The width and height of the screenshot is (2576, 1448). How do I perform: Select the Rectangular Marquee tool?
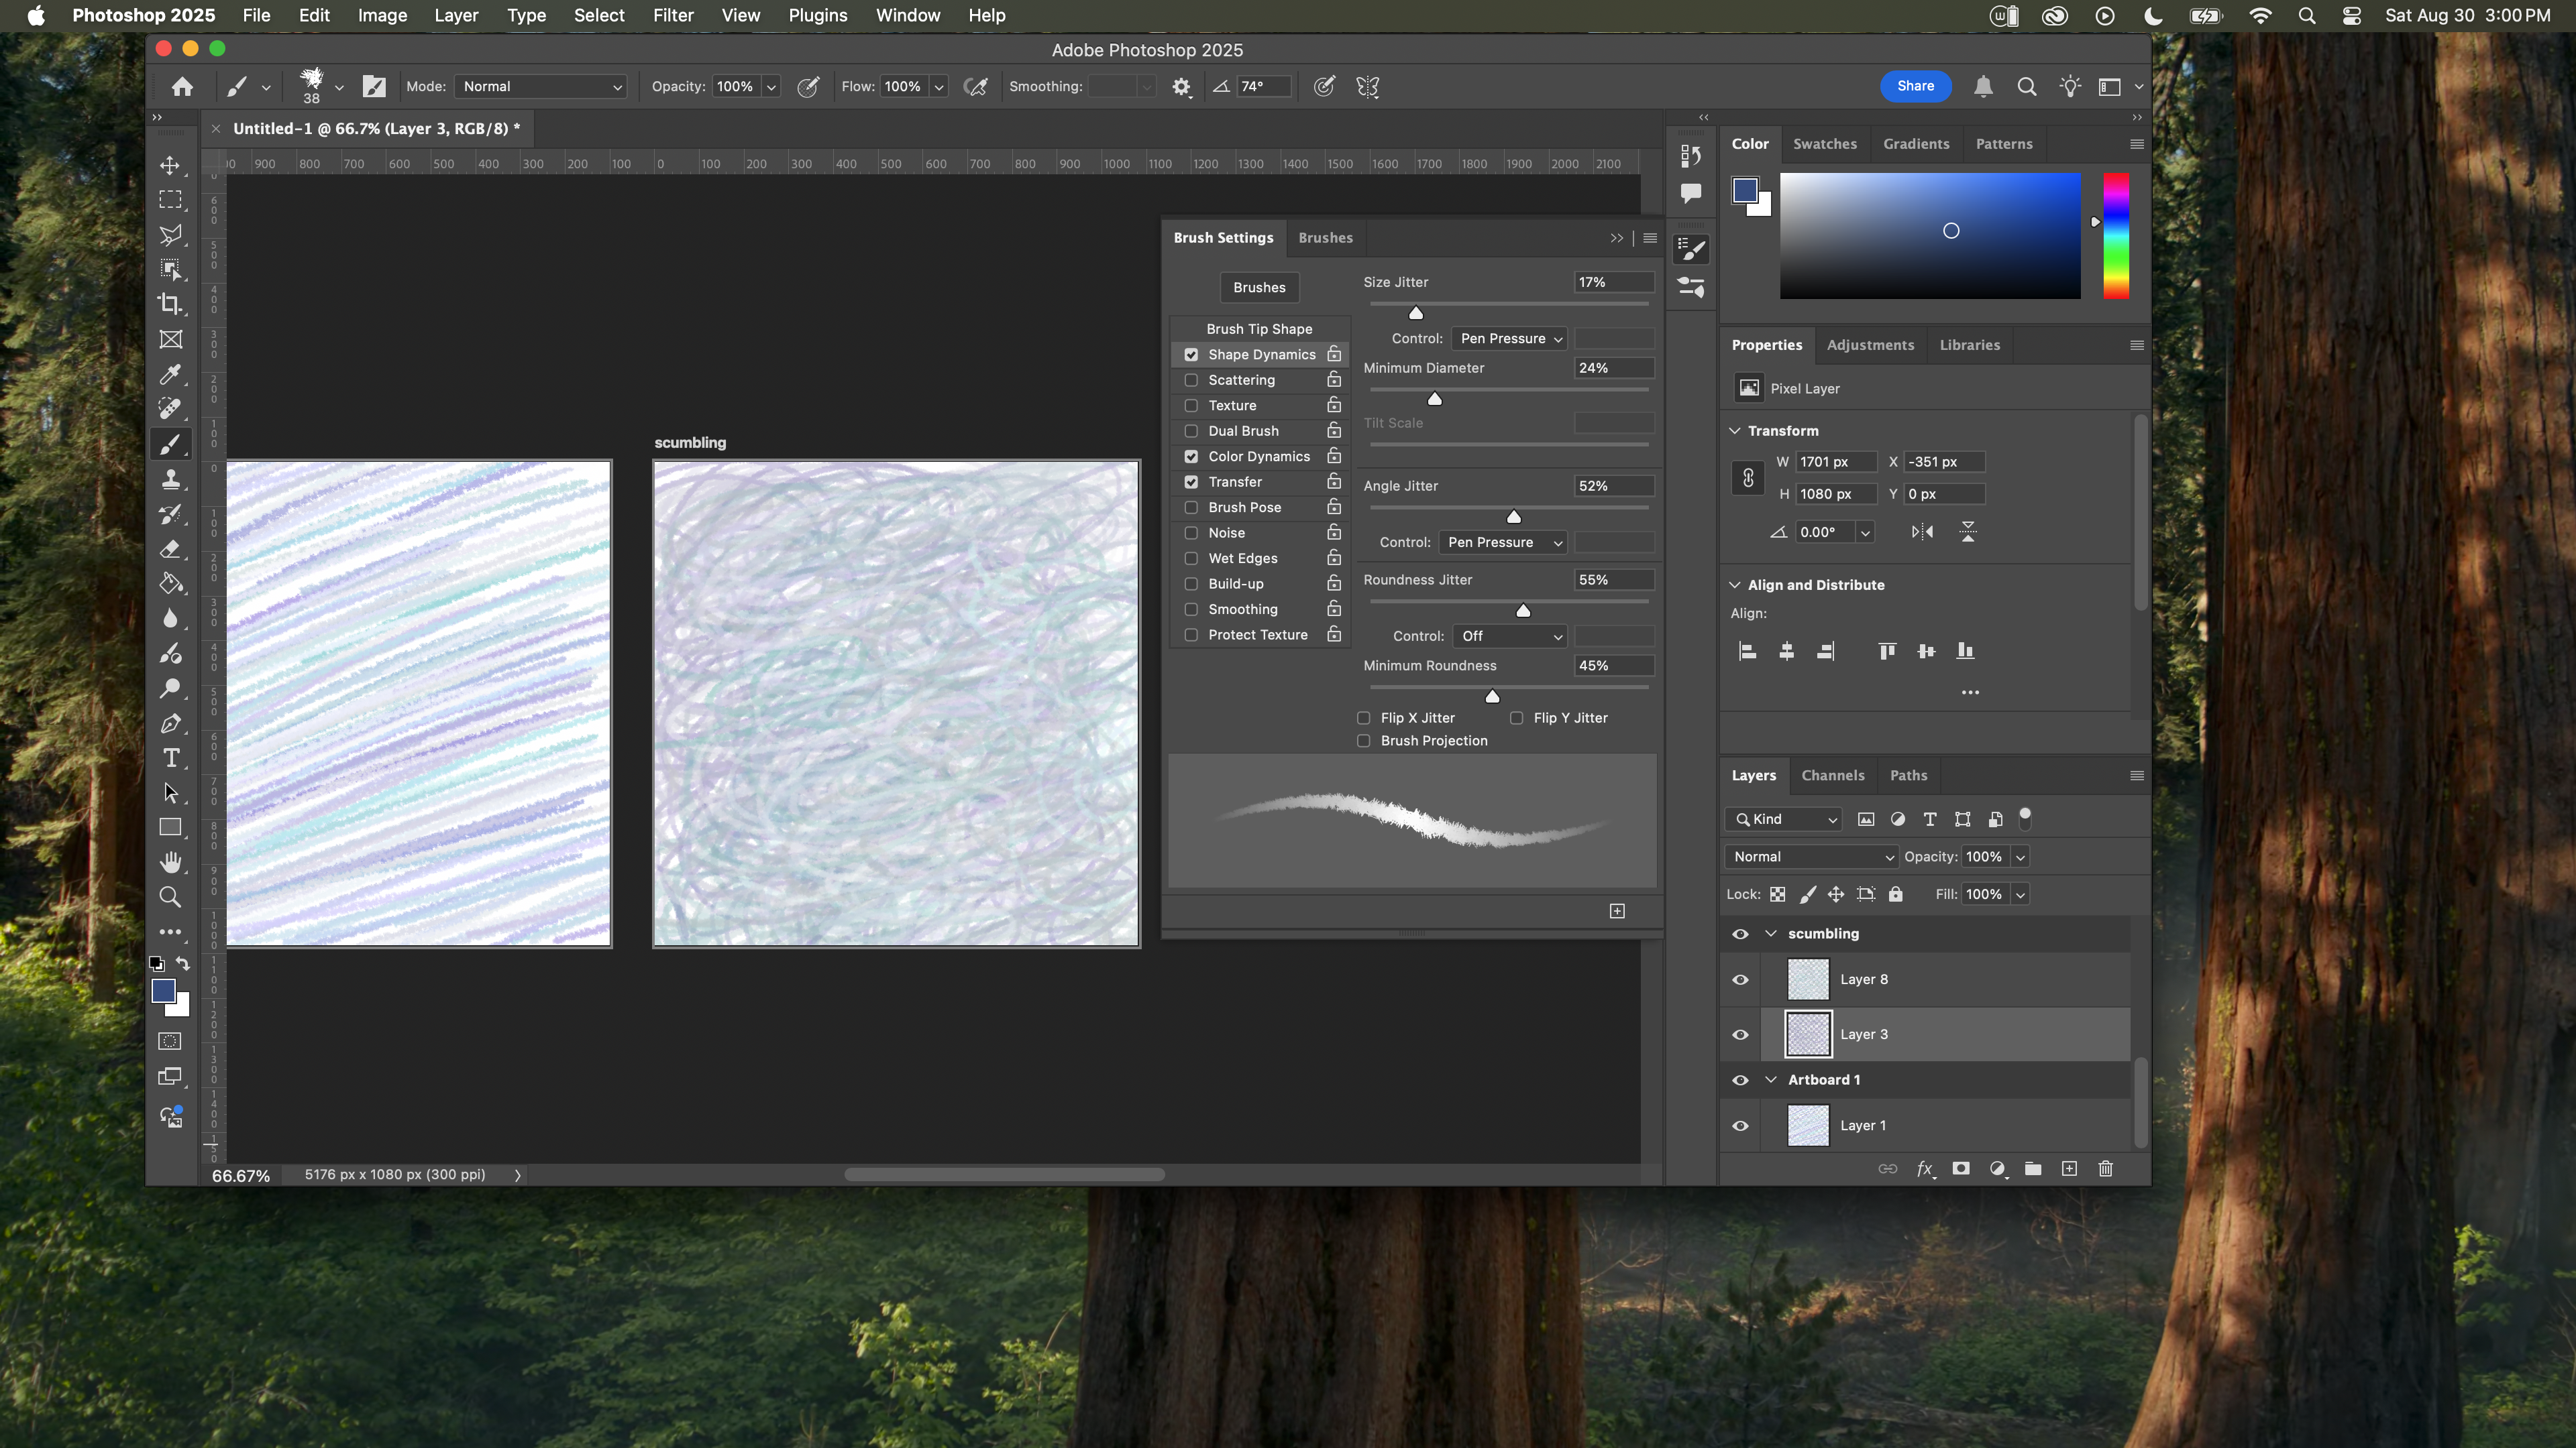click(x=171, y=200)
